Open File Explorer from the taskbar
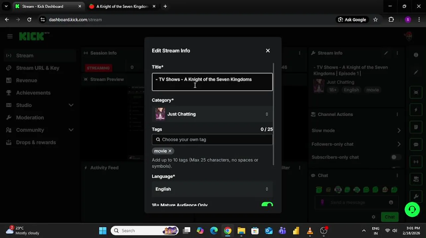 tap(241, 231)
